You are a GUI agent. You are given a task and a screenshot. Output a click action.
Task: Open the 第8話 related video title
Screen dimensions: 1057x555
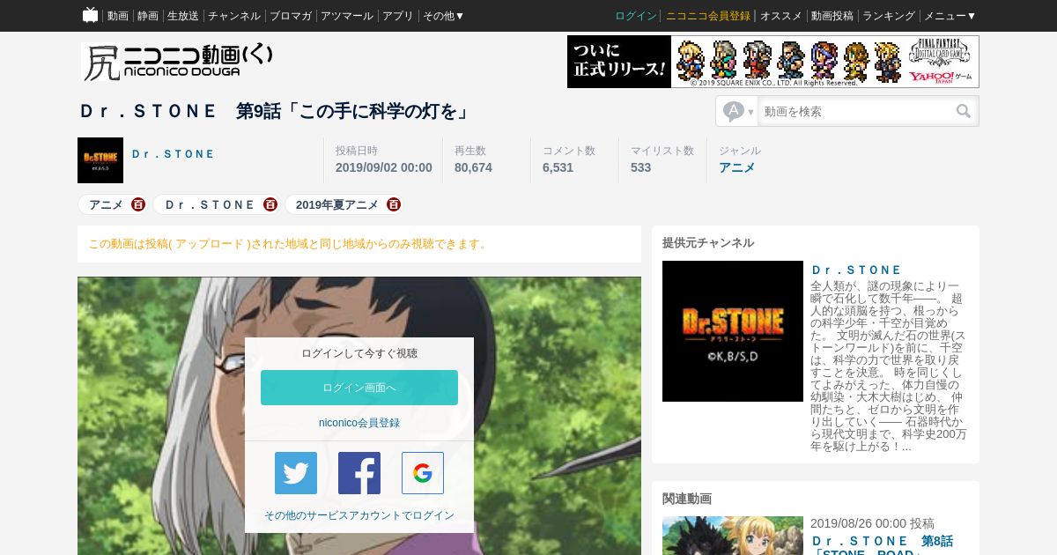pyautogui.click(x=882, y=544)
